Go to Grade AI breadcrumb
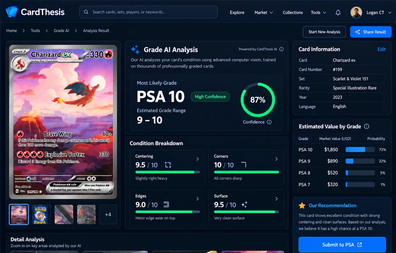The height and width of the screenshot is (253, 396). 61,31
